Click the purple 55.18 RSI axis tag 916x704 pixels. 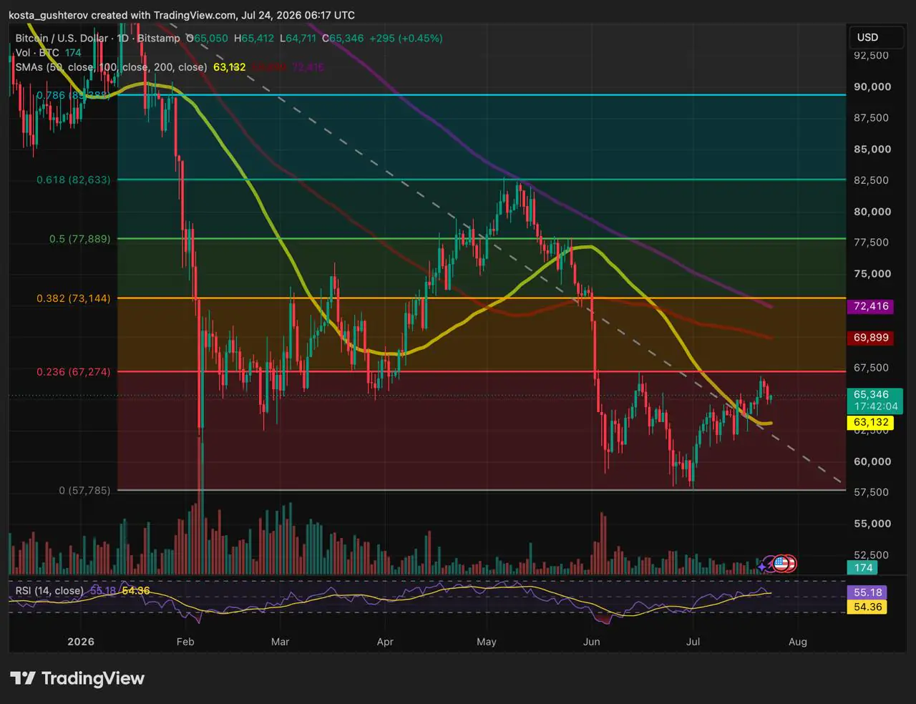(x=867, y=592)
